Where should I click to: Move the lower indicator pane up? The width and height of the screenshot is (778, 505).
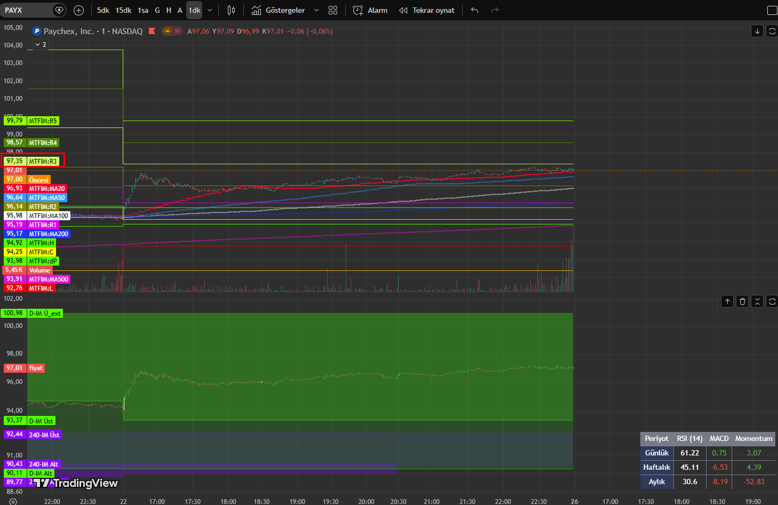click(727, 301)
